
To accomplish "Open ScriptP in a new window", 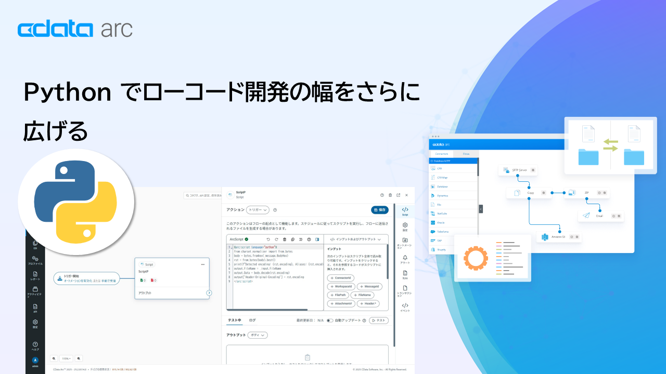I will pos(399,195).
